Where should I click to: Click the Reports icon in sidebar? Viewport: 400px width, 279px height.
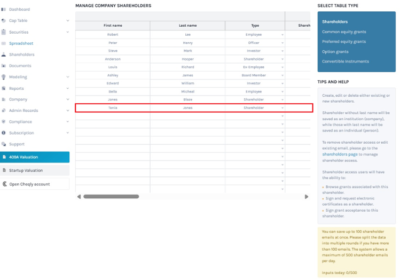tap(4, 88)
